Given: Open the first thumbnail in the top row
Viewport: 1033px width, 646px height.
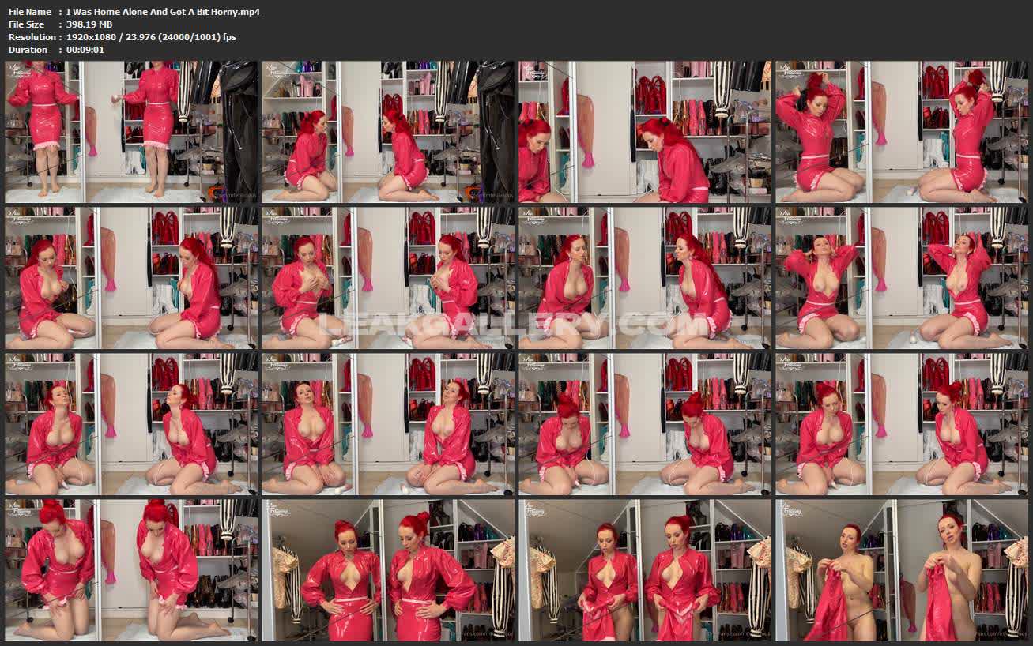Looking at the screenshot, I should (131, 132).
